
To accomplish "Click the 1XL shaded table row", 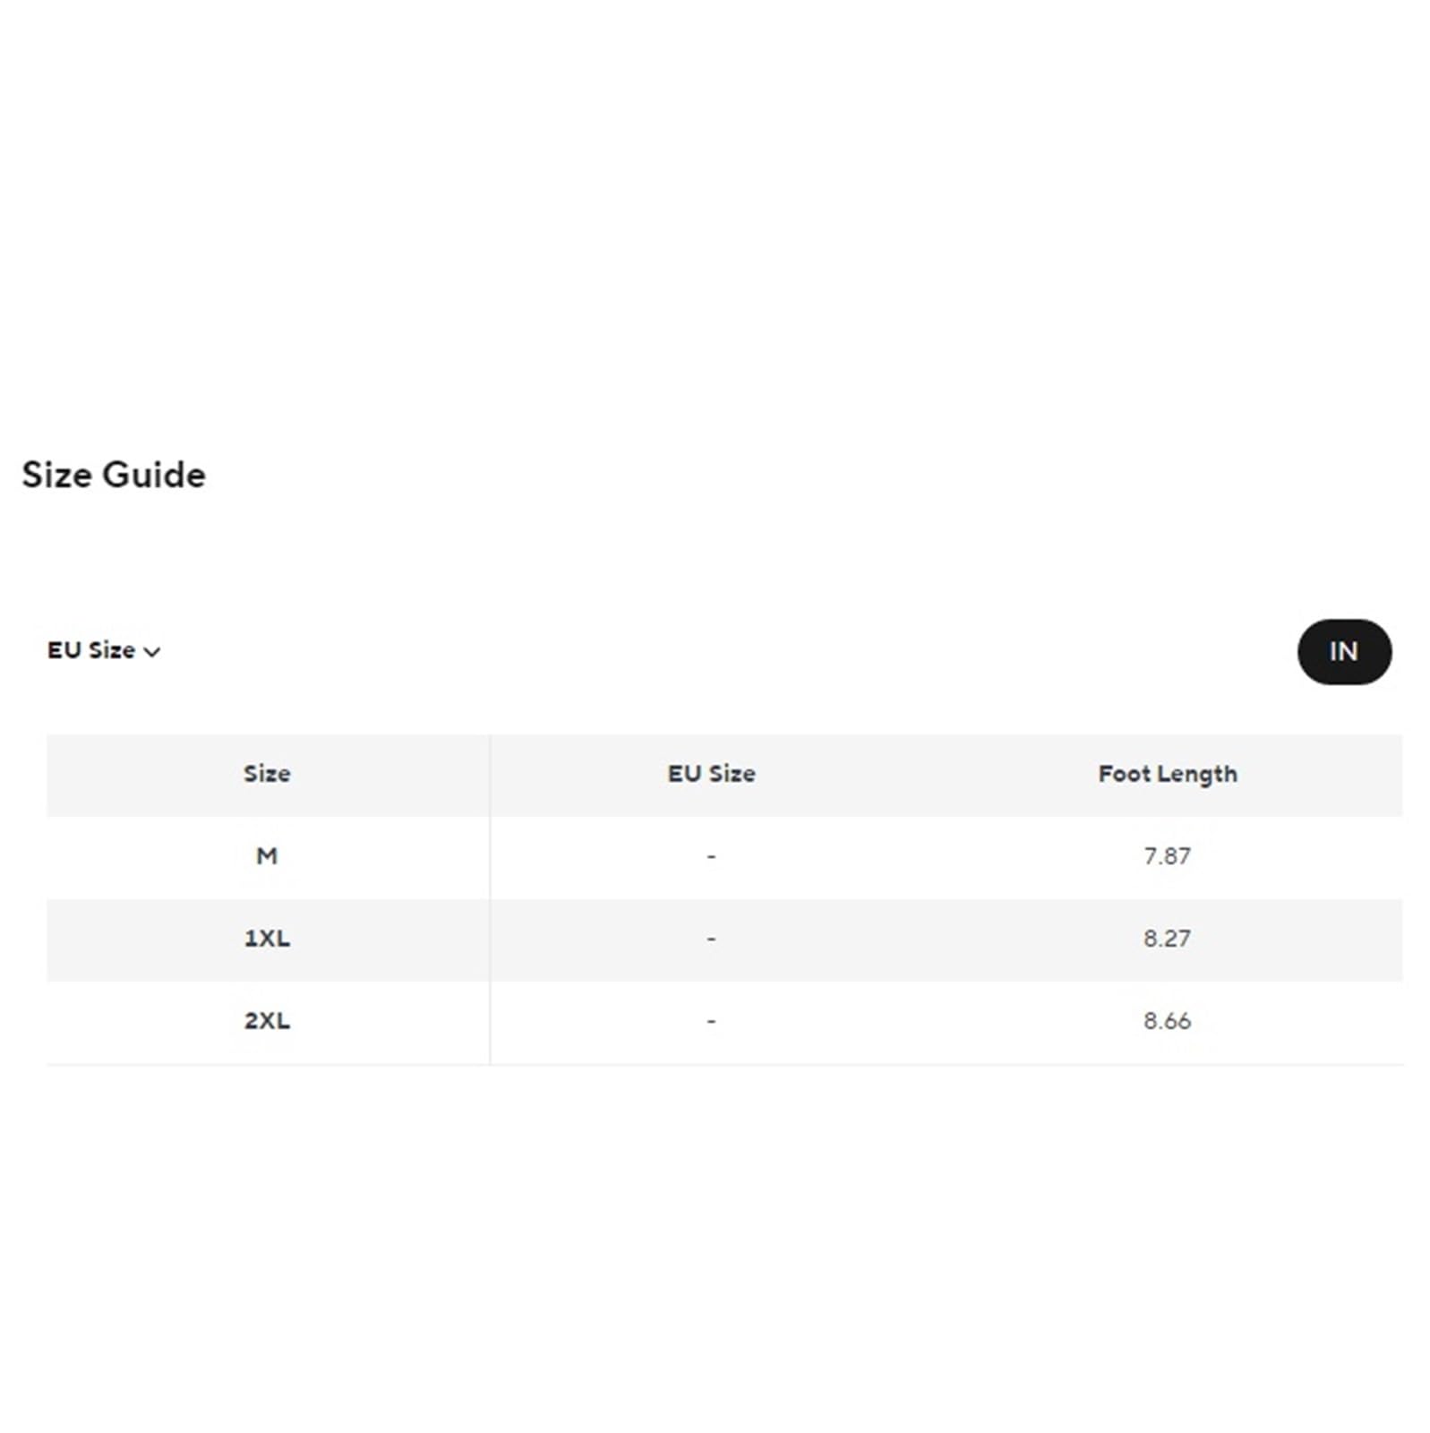I will tap(724, 940).
